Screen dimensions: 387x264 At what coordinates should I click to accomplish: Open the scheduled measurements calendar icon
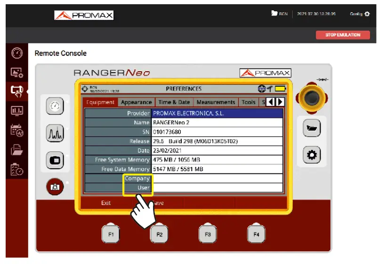point(17,130)
